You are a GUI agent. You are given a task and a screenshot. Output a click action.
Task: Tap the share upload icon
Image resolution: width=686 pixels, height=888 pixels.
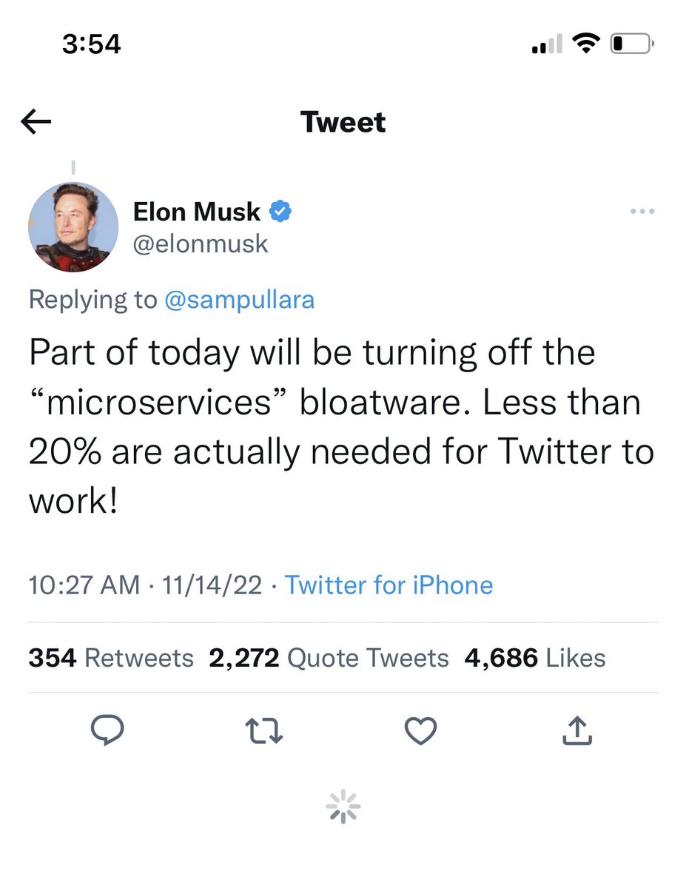(x=578, y=732)
